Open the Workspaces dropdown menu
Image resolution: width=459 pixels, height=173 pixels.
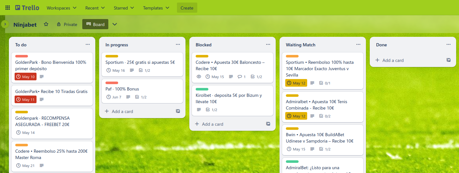click(x=62, y=8)
